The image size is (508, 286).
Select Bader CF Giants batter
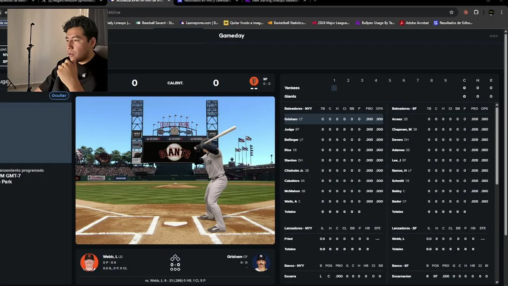[441, 201]
